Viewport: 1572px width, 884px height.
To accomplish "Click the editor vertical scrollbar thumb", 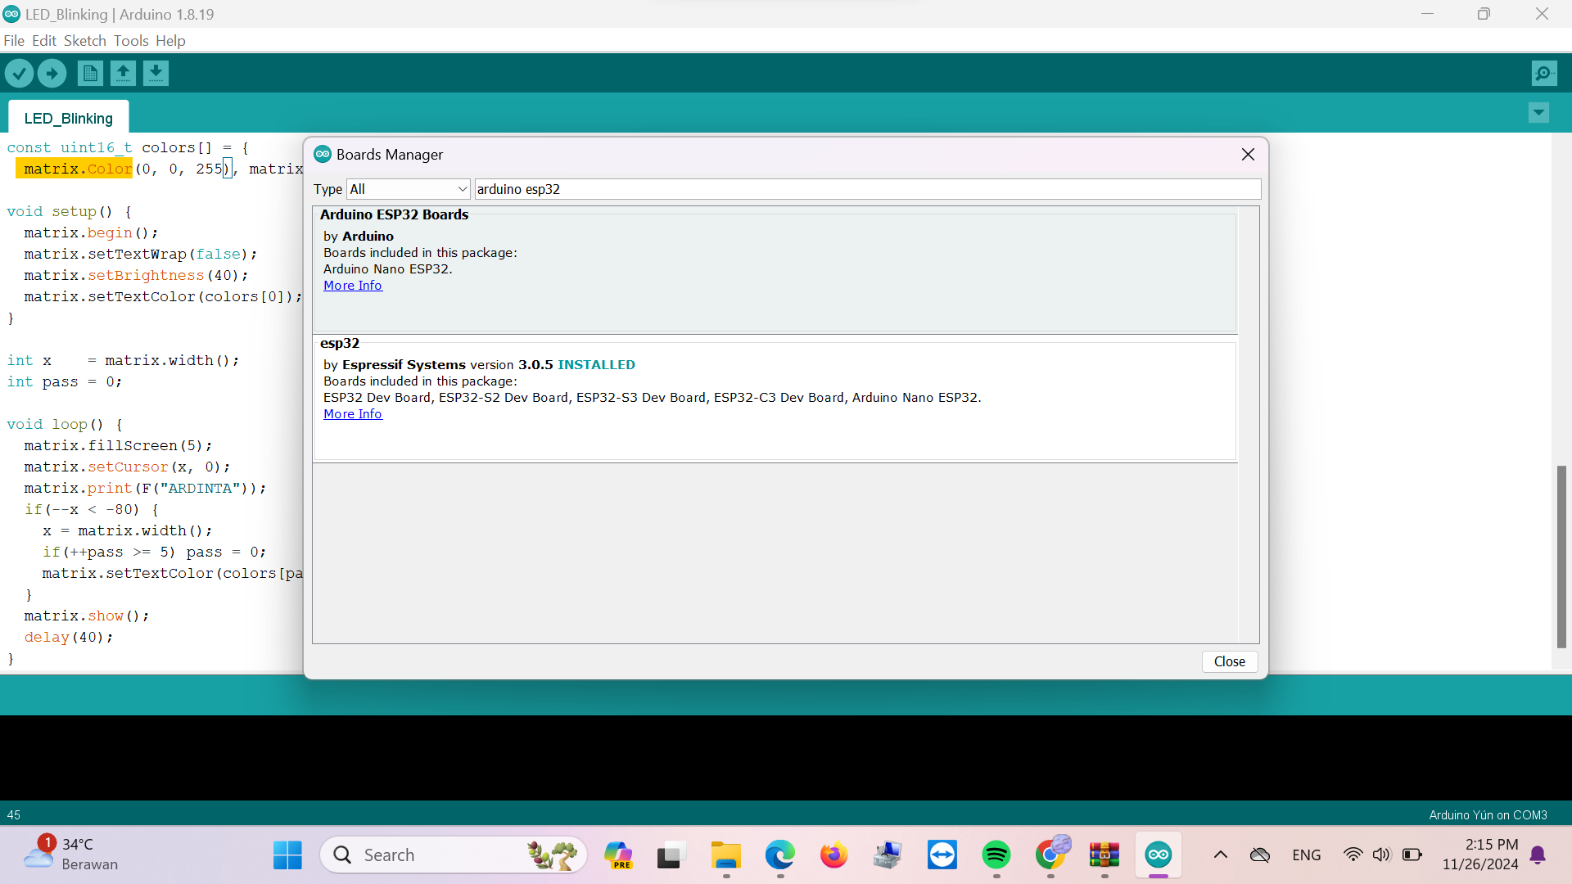I will (1561, 557).
